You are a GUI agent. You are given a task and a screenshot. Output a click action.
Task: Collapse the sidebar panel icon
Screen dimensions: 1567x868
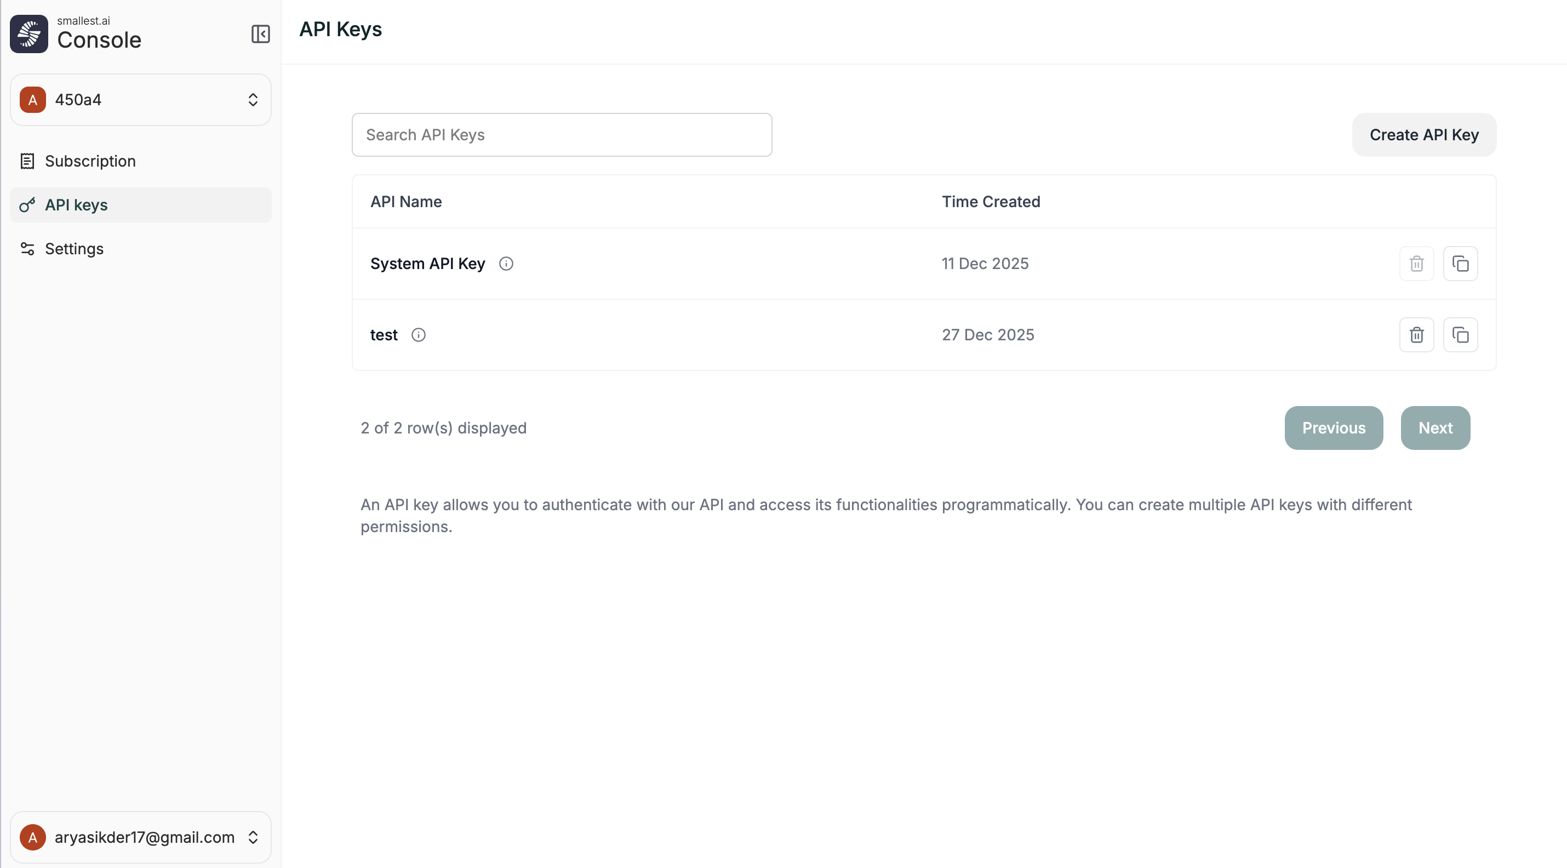coord(260,34)
